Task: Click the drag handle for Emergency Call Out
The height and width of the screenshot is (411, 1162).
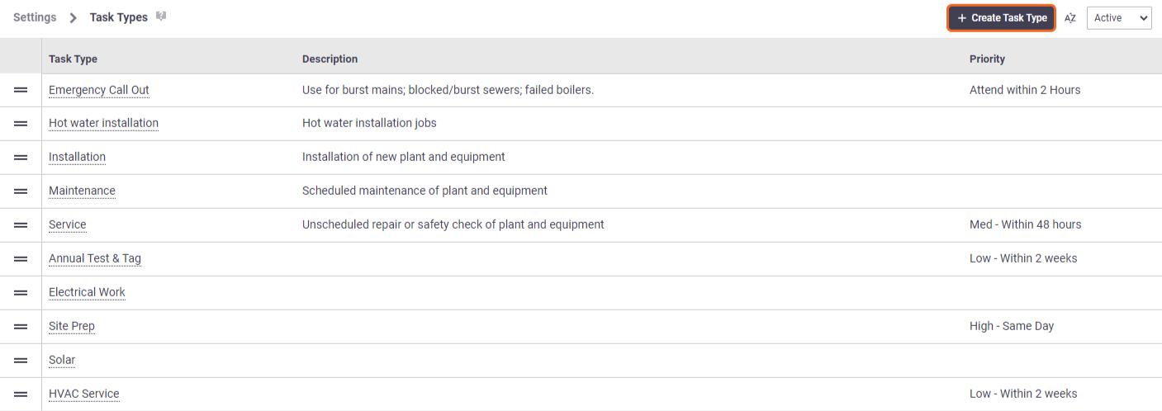Action: coord(21,90)
